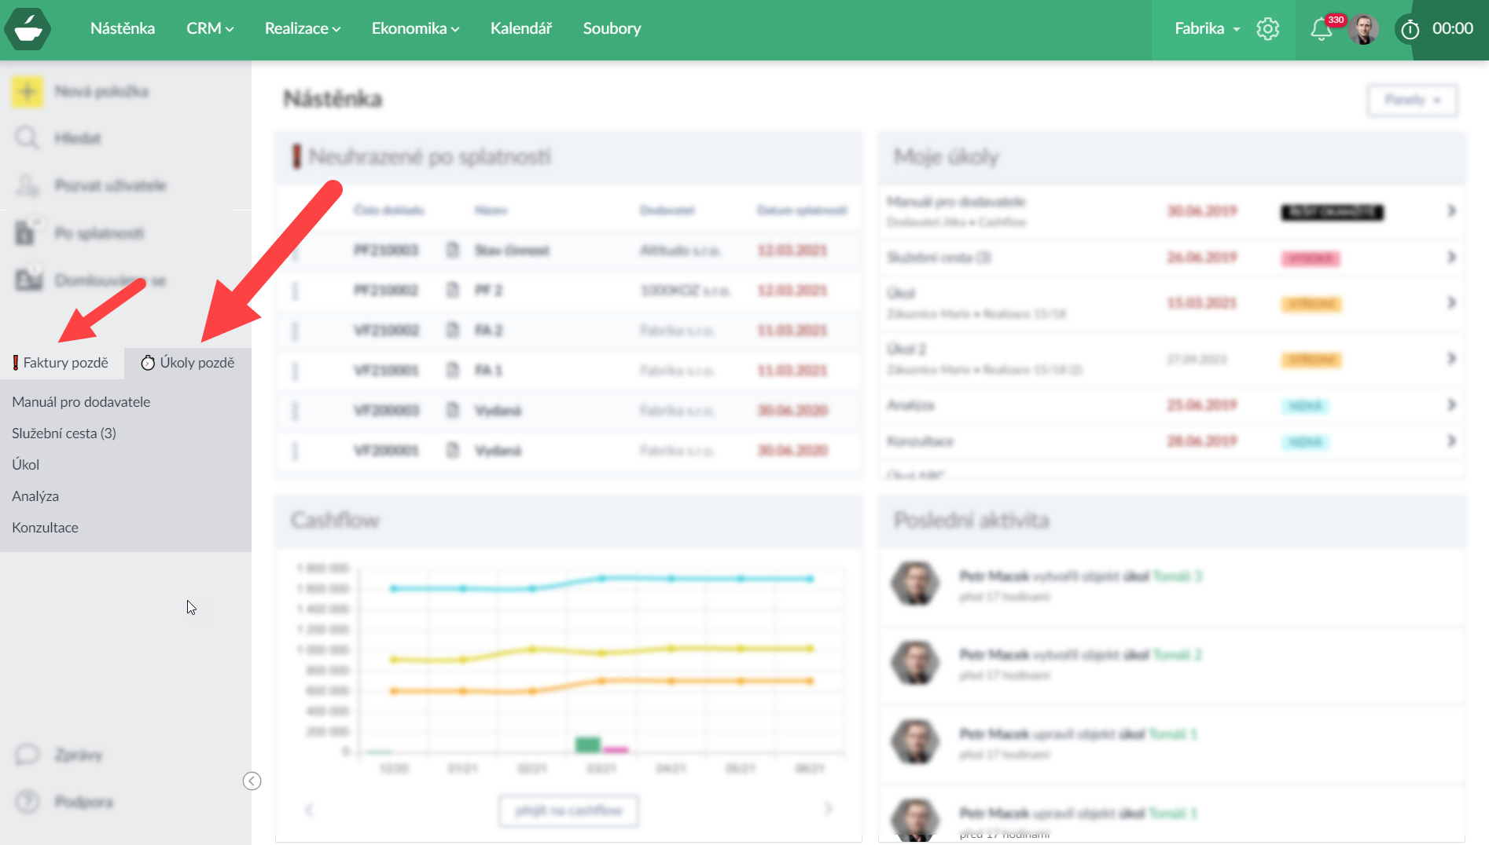Open the Soubory menu item
The width and height of the screenshot is (1489, 845).
(612, 28)
